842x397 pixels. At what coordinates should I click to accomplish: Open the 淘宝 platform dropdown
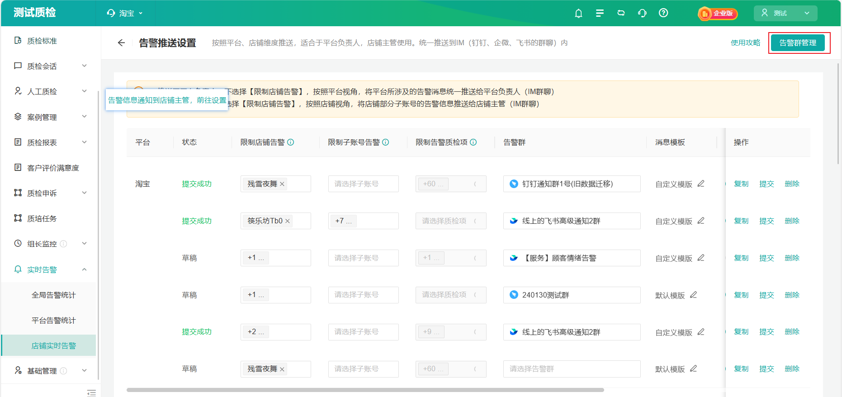(x=125, y=13)
